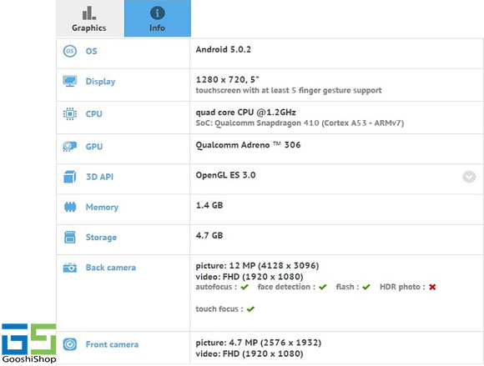This screenshot has width=484, height=366.
Task: Click the back camera 12 MP picture text
Action: tap(257, 265)
